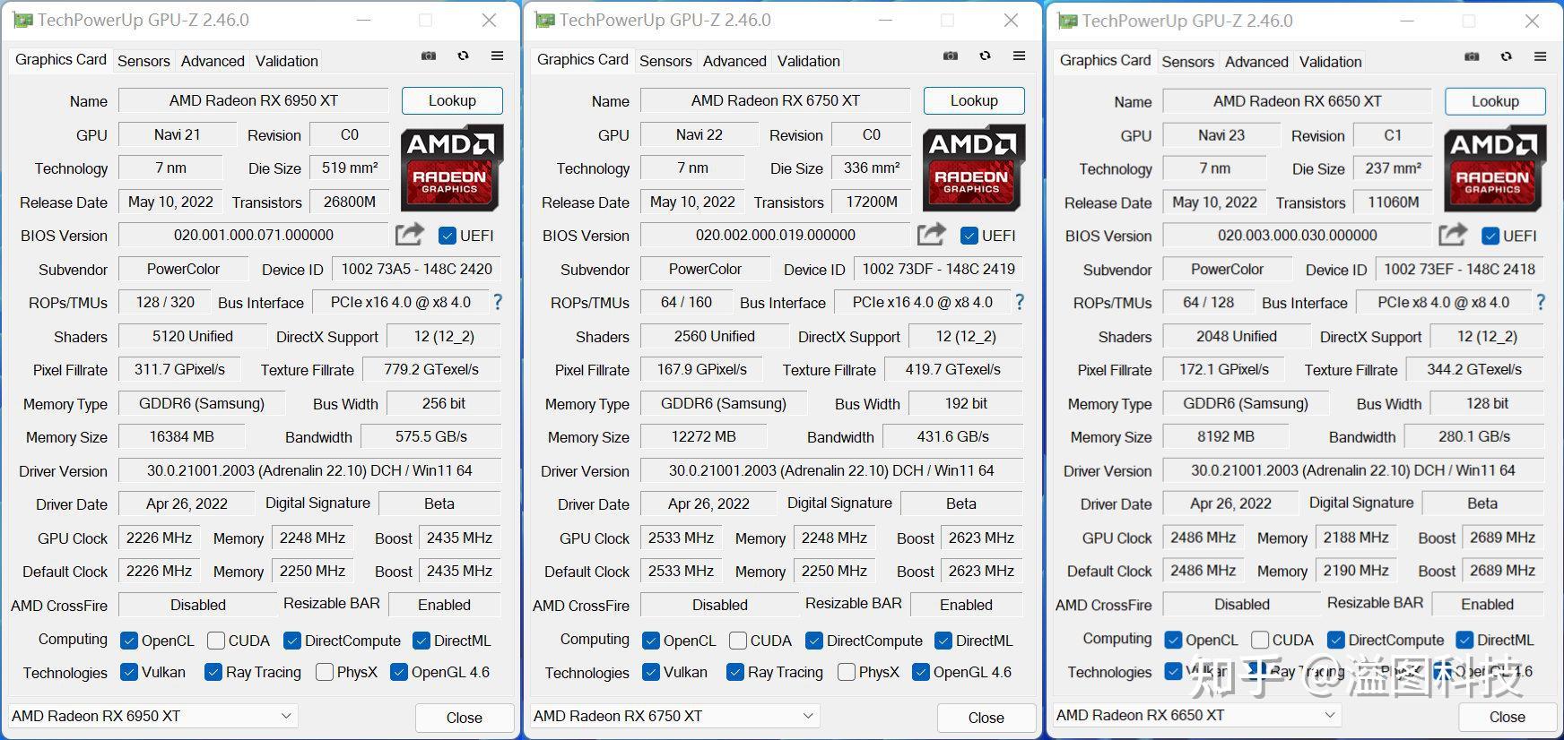The height and width of the screenshot is (740, 1564).
Task: Click the screenshot camera icon in RX 6950 XT window
Action: click(429, 56)
